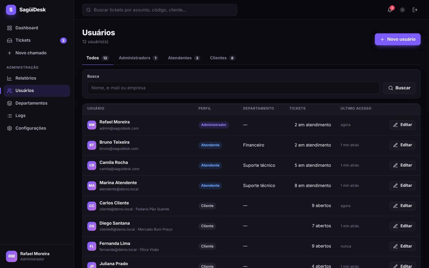Edit user Diego Santana
The width and height of the screenshot is (429, 268).
coord(402,226)
